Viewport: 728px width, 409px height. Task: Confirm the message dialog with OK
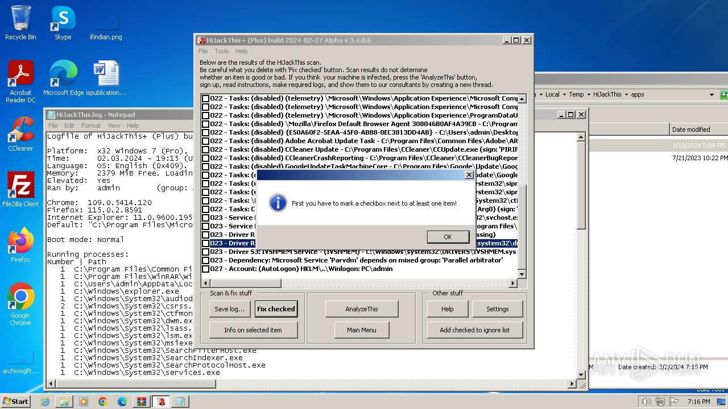[x=448, y=237]
